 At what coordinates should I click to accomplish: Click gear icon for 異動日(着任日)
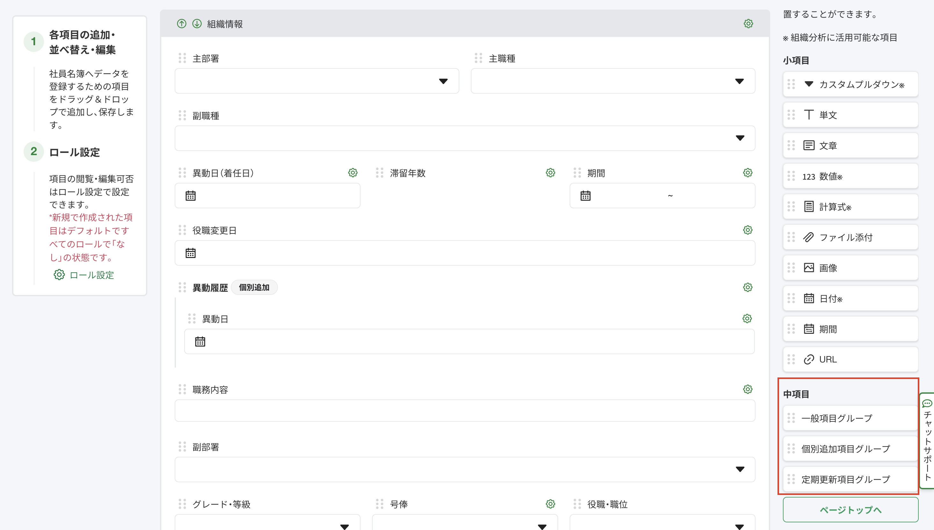353,173
